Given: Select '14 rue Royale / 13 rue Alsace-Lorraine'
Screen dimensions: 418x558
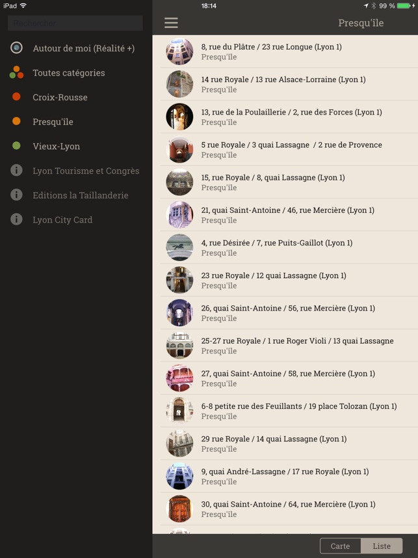Looking at the screenshot, I should coord(283,79).
